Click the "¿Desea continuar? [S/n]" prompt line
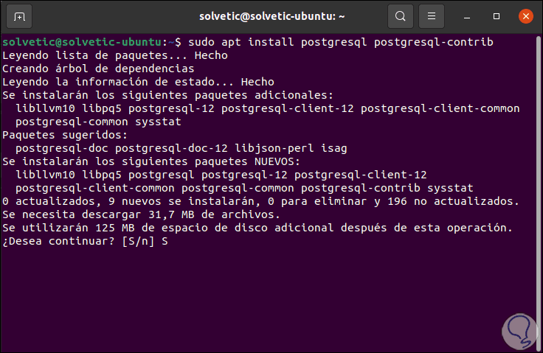The image size is (543, 353). (x=81, y=241)
